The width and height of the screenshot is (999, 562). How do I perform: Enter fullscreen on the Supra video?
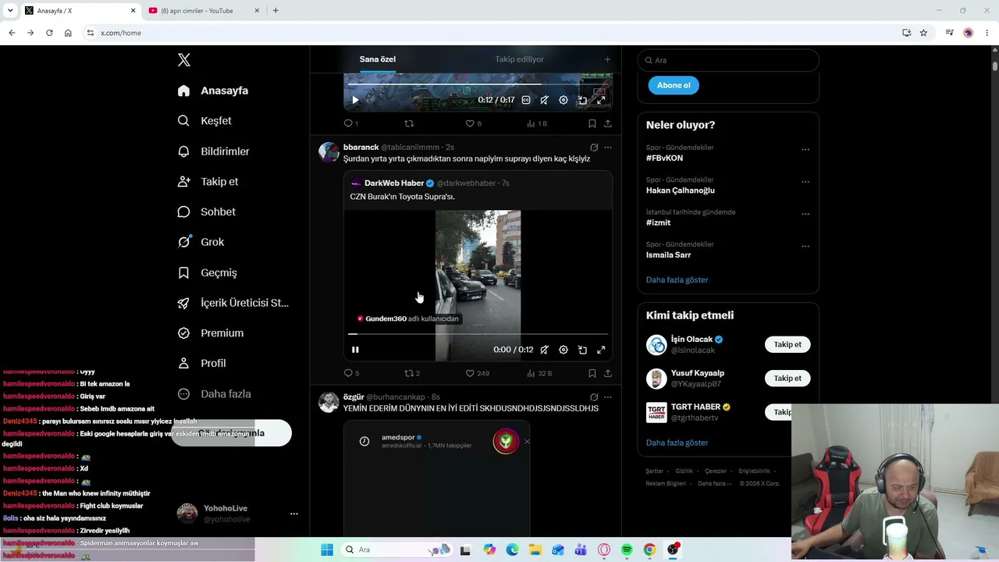click(601, 350)
